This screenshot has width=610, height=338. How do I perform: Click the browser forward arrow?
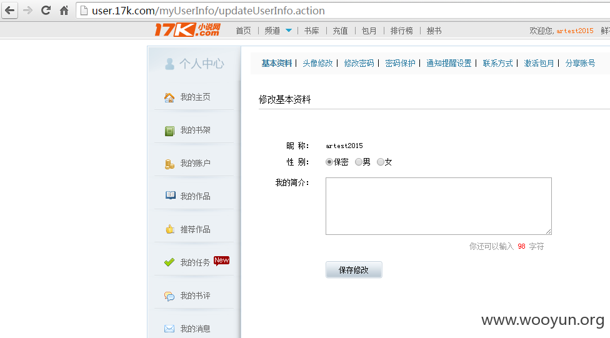pyautogui.click(x=27, y=11)
